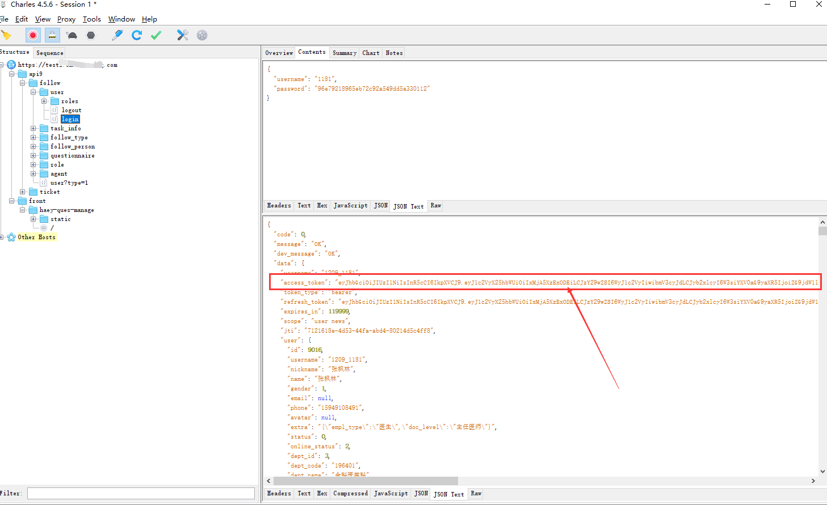Open the Window menu
Screen dimensions: 827x505
121,19
